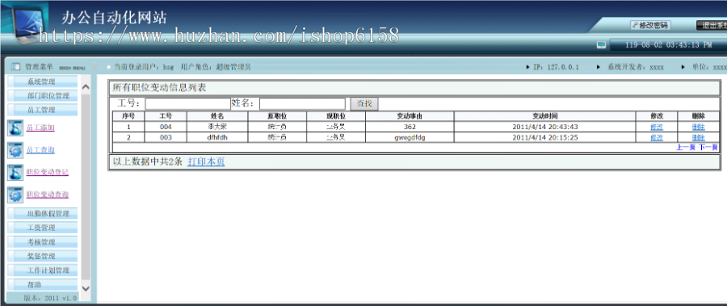Click the 员工查询 gear icon

pyautogui.click(x=15, y=150)
